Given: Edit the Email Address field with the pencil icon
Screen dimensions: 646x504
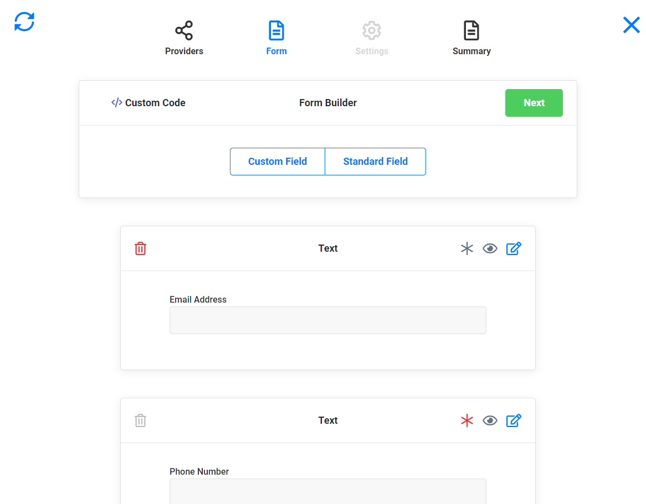Looking at the screenshot, I should click(x=514, y=248).
